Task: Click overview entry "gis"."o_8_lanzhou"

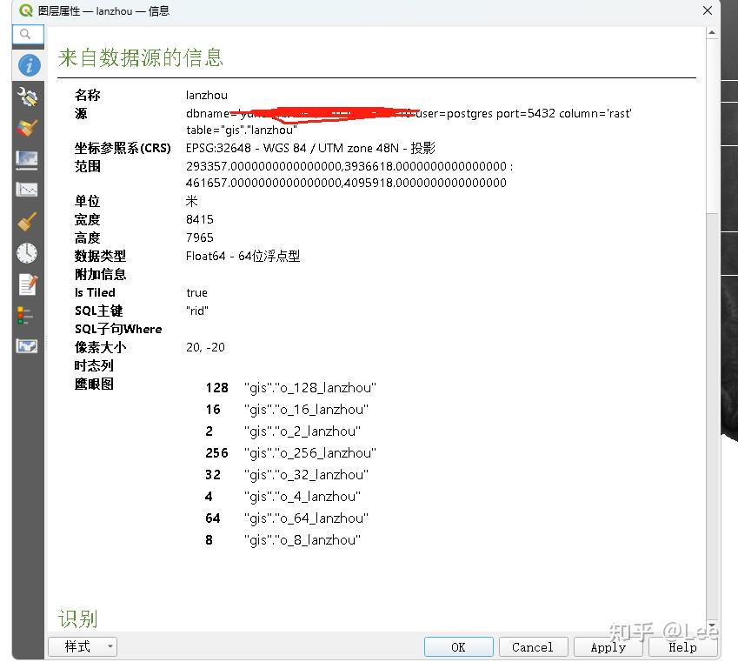Action: point(303,539)
